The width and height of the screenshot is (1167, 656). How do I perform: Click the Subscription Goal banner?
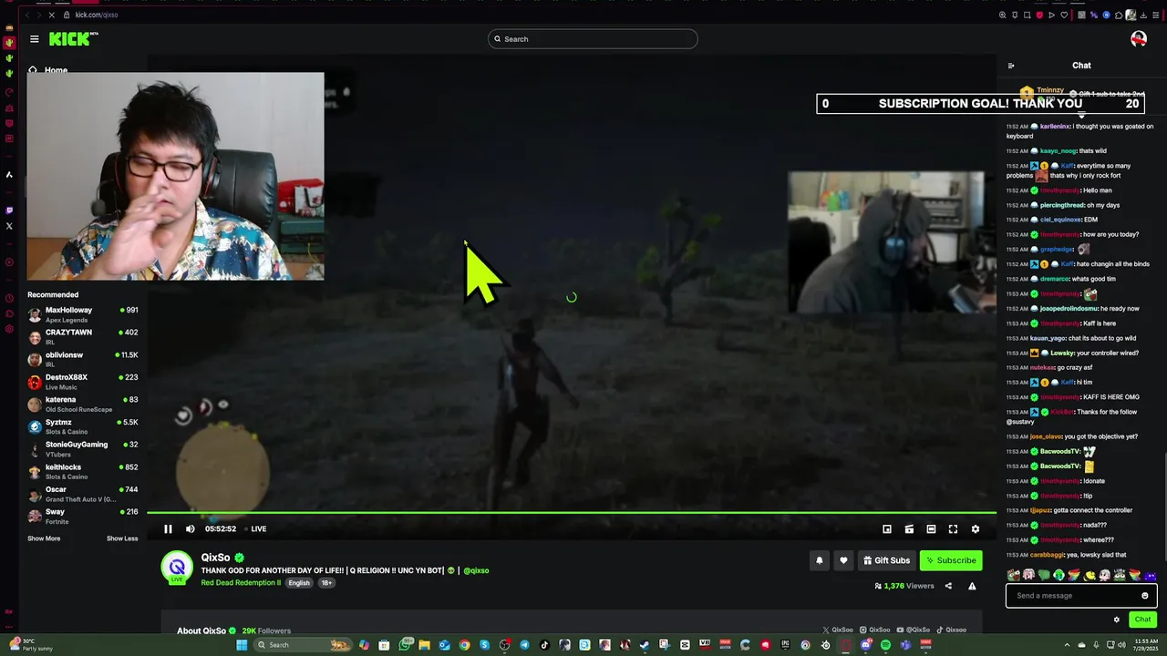click(981, 104)
